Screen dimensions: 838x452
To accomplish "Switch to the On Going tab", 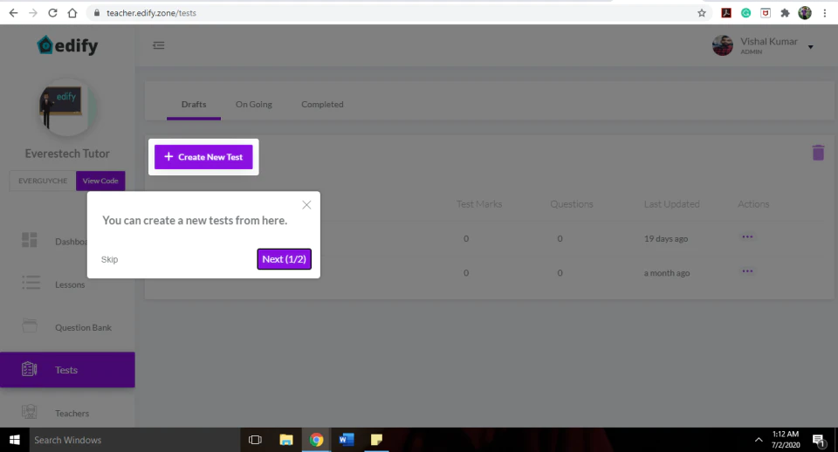I will [x=254, y=104].
